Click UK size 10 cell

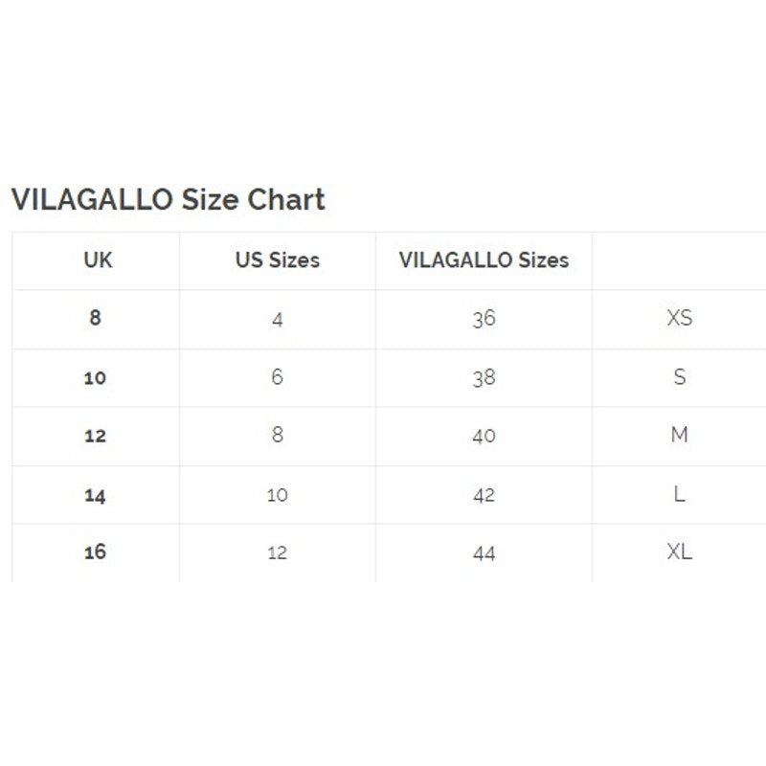95,377
